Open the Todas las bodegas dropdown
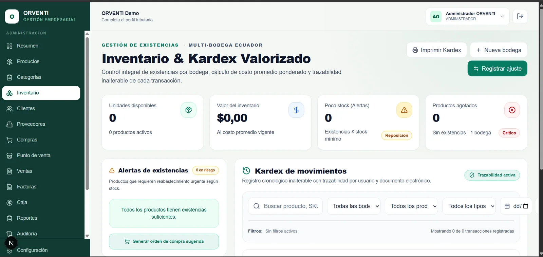This screenshot has width=543, height=257. (354, 206)
